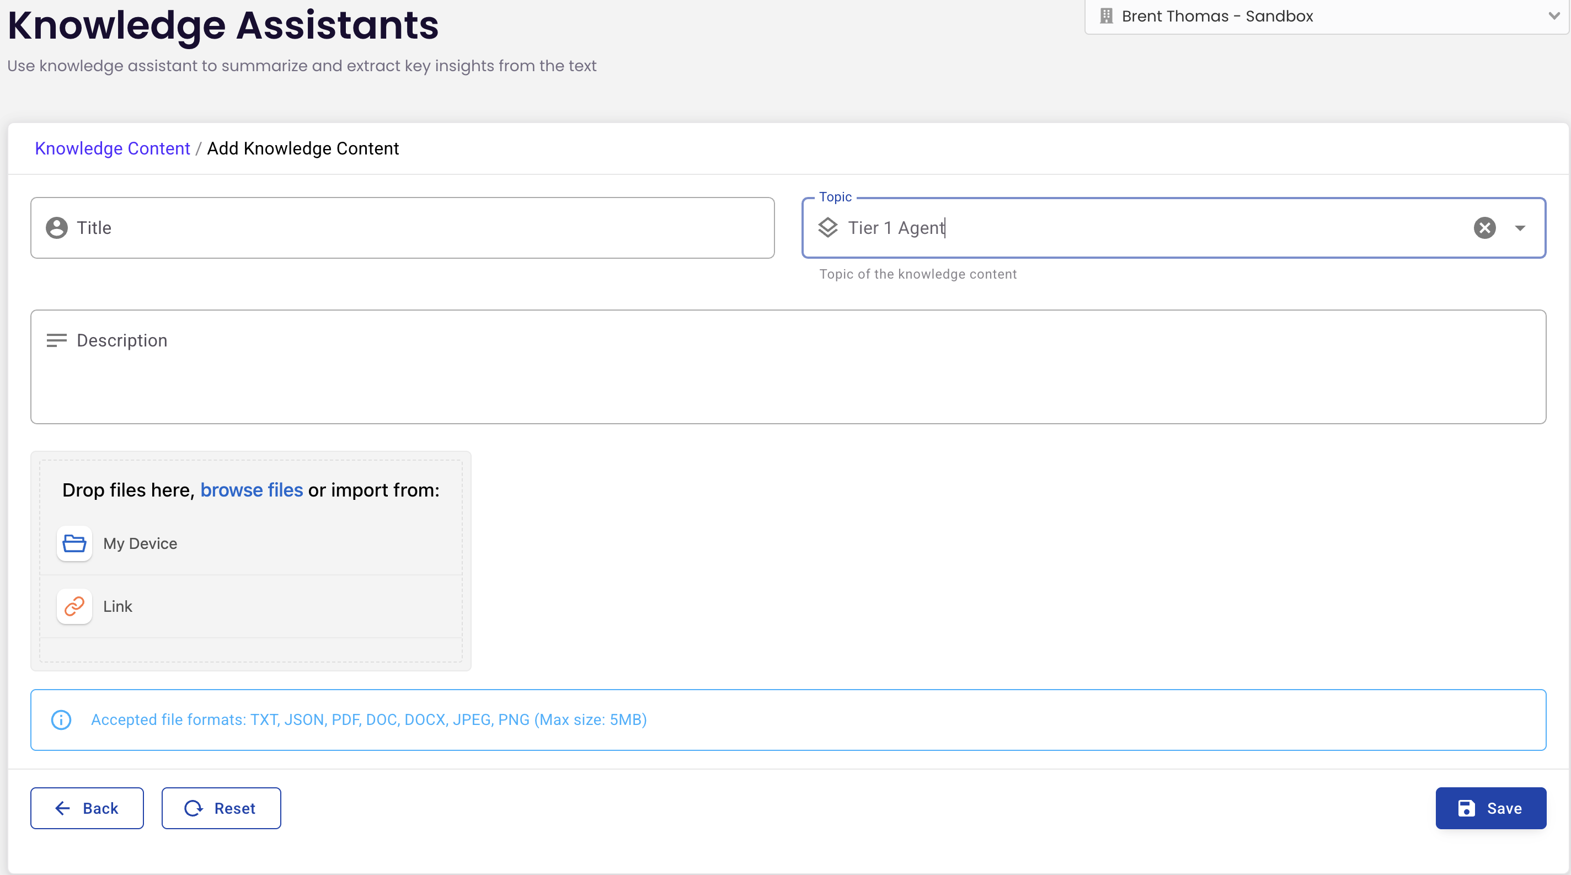Screen dimensions: 1571x875
Task: Open the browse files link
Action: click(x=252, y=490)
